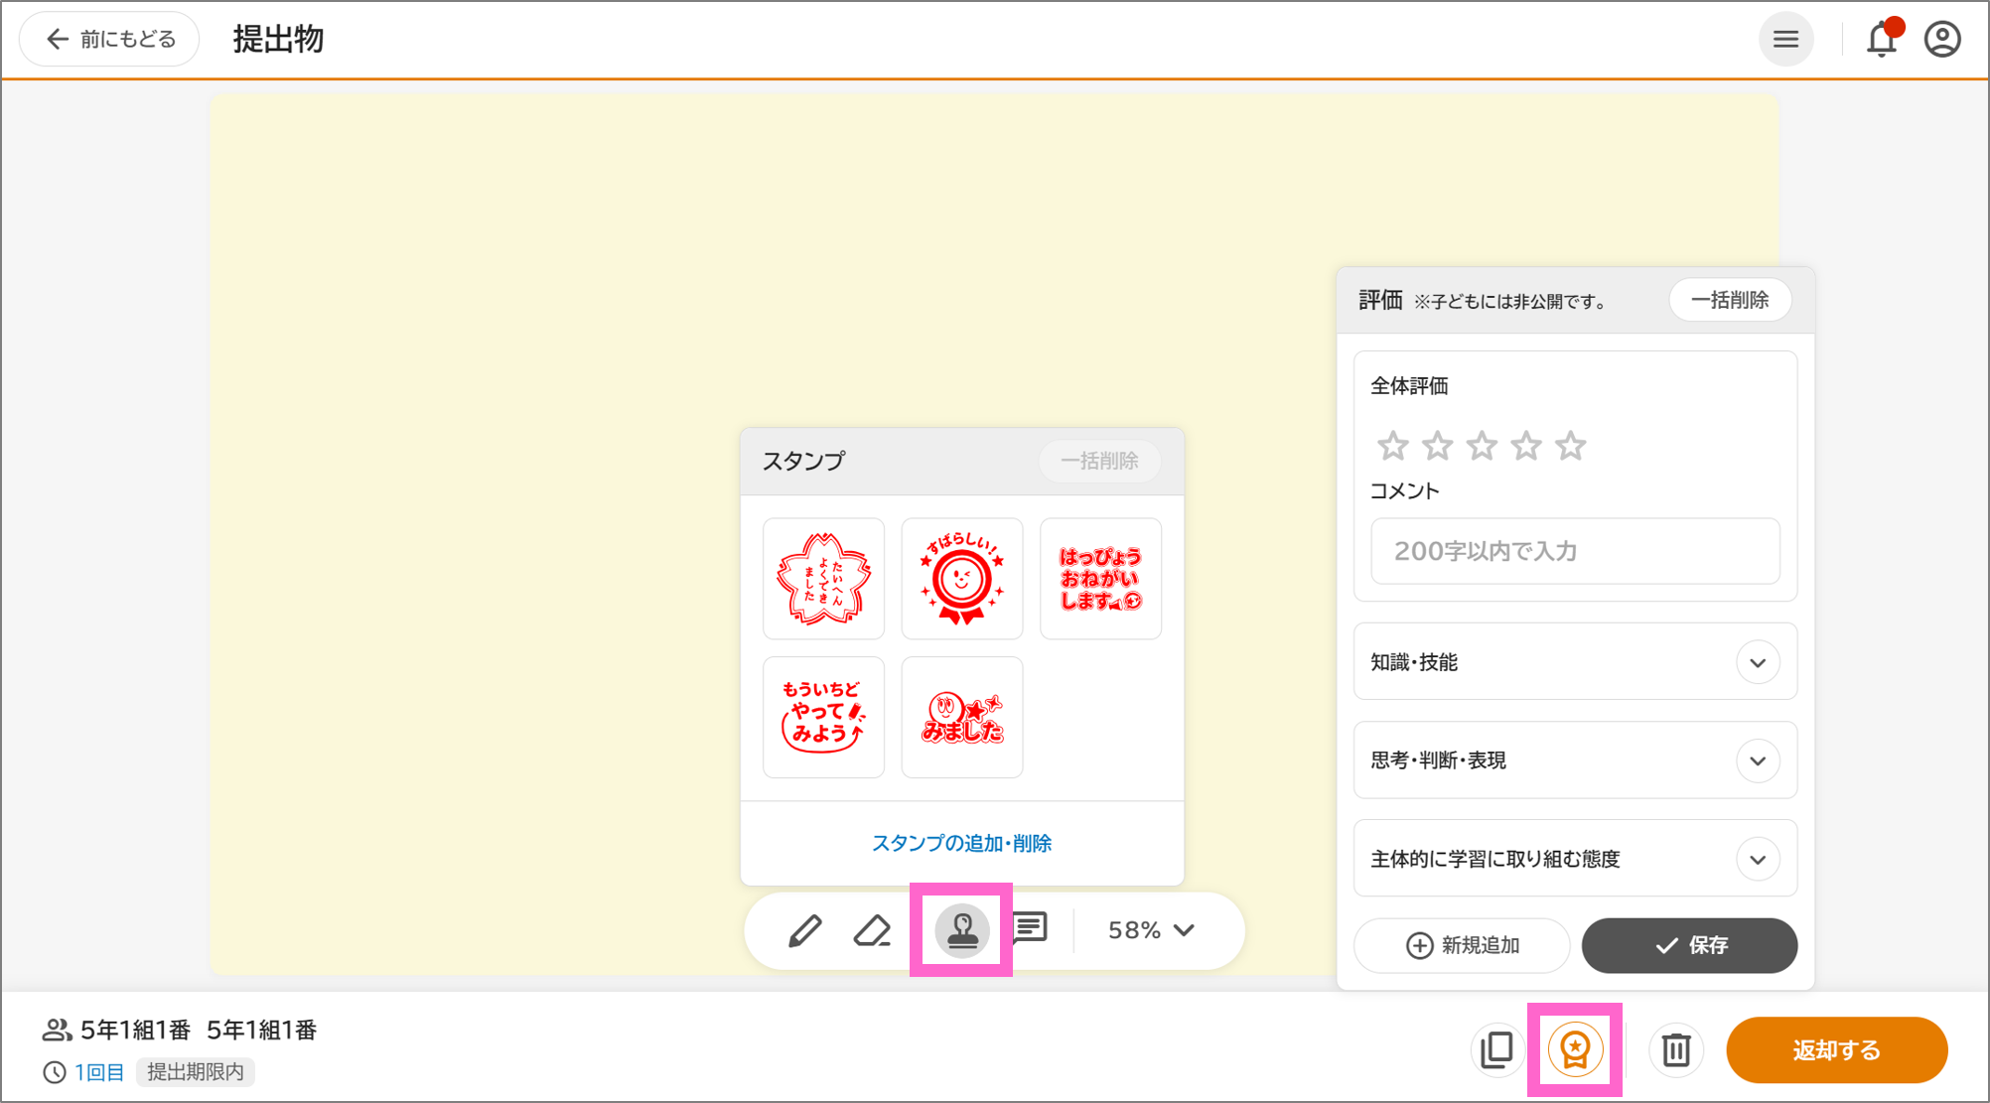Open the Comment tool
The width and height of the screenshot is (1990, 1103).
(1030, 930)
